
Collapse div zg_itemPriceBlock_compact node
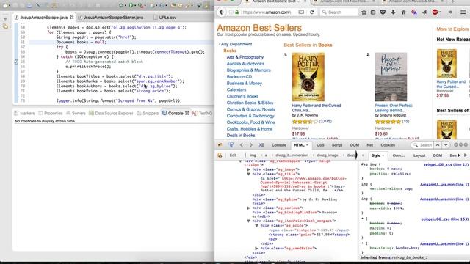tap(248, 221)
